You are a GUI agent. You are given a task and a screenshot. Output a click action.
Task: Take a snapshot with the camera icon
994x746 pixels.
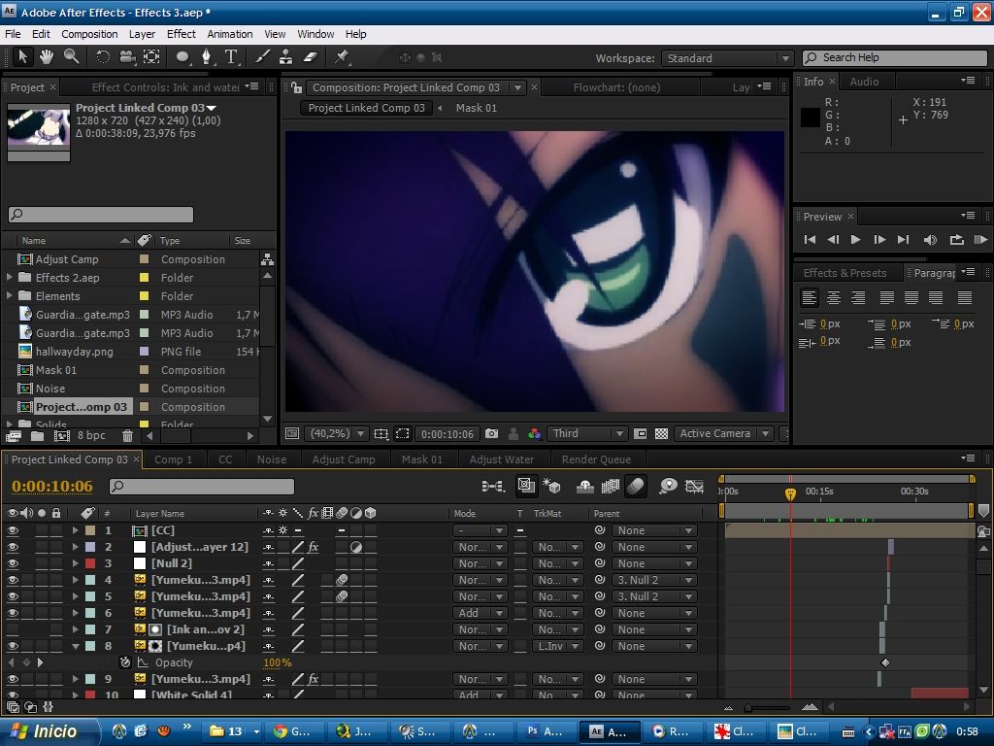coord(491,433)
